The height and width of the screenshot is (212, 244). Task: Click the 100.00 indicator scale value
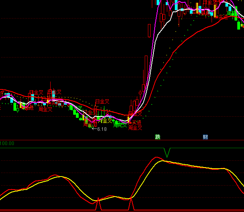click(x=7, y=143)
